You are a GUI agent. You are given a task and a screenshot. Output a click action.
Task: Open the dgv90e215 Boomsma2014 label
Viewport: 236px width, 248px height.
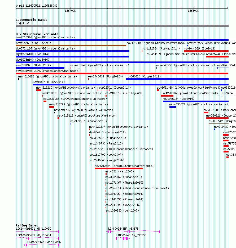pyautogui.click(x=107, y=133)
